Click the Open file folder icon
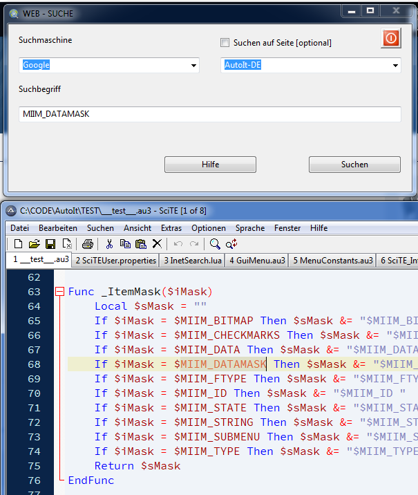The image size is (418, 495). point(34,244)
